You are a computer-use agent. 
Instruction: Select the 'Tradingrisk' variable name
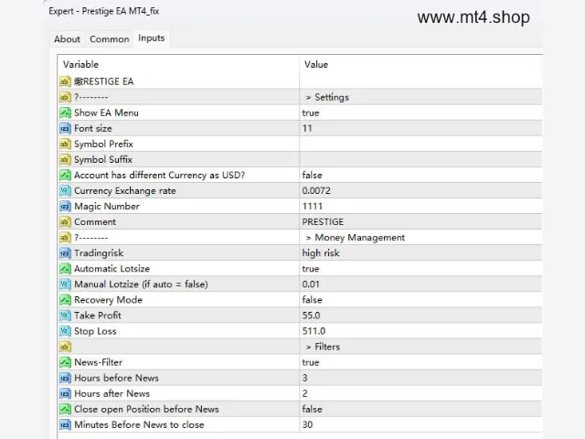[99, 253]
